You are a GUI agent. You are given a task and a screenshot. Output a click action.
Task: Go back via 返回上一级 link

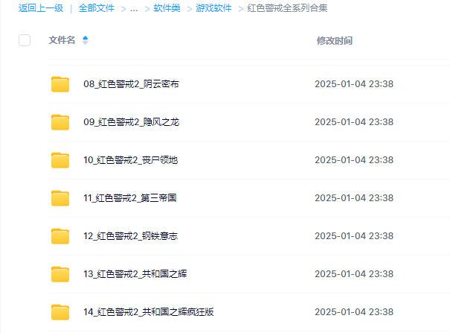point(41,8)
